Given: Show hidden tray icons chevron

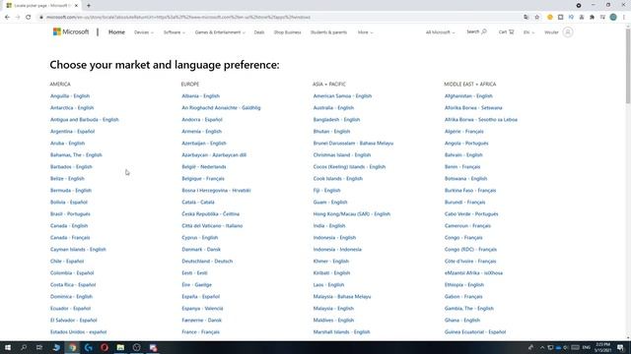Looking at the screenshot, I should pyautogui.click(x=541, y=347).
